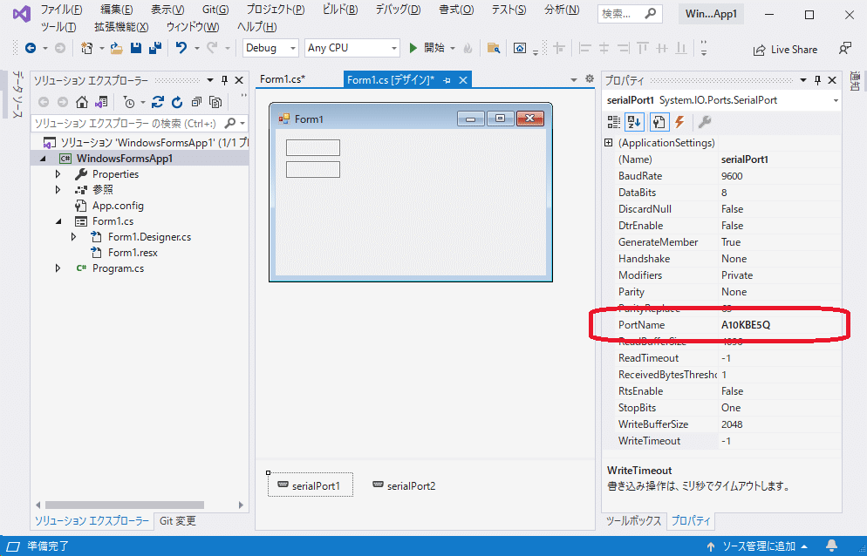The image size is (867, 556).
Task: Close the Form1.cs [デザイン] tab
Action: 463,80
